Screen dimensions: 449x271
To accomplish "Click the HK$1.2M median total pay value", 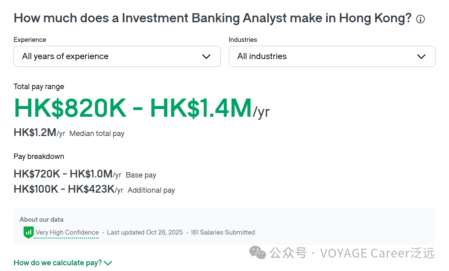I will coord(35,133).
